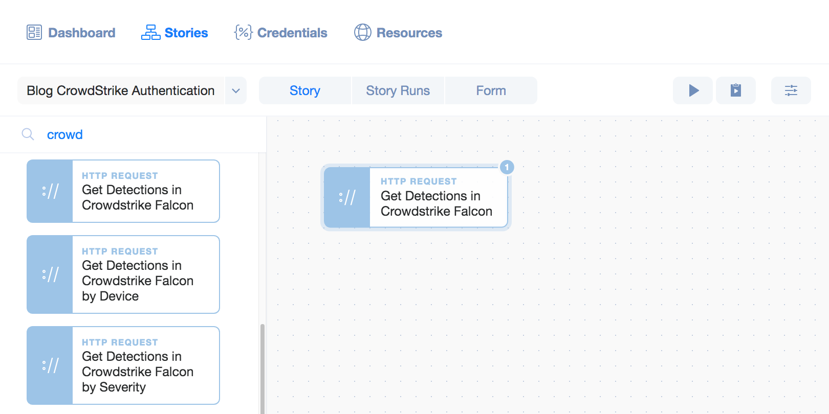This screenshot has width=829, height=414.
Task: Click HTTP icon of first sidebar template
Action: click(x=50, y=191)
